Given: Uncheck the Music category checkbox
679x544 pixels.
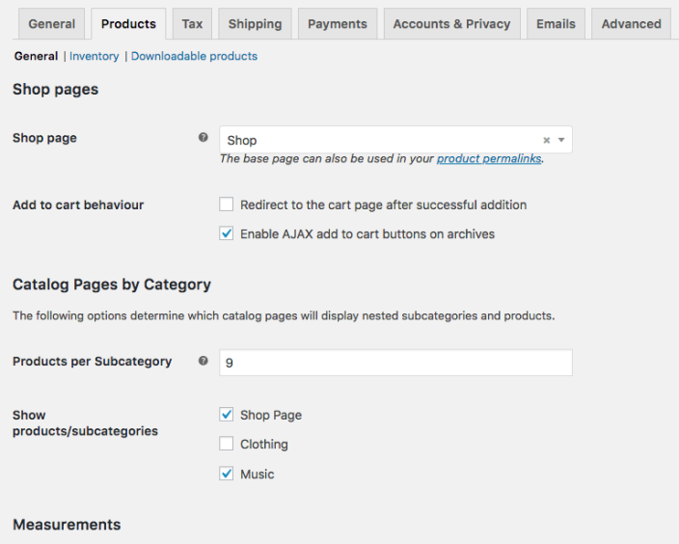Looking at the screenshot, I should point(227,474).
